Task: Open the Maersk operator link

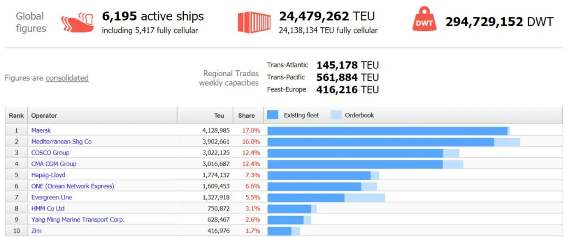Action: [41, 130]
